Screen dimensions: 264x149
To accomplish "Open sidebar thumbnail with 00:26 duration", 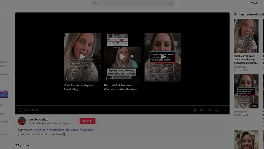I will [x=246, y=91].
